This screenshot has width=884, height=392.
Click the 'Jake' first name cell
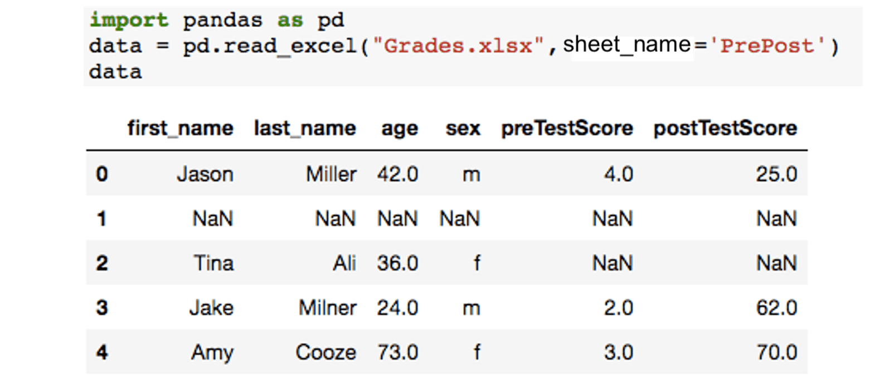pos(211,307)
